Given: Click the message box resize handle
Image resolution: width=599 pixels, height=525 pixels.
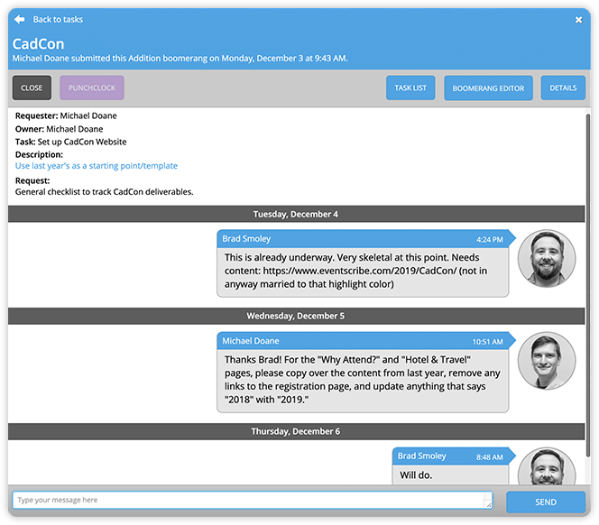Looking at the screenshot, I should click(489, 504).
